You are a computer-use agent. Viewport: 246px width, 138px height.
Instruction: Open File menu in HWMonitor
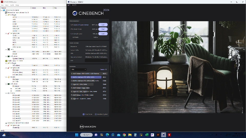click(2, 5)
